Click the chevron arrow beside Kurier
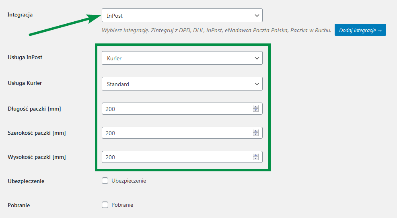This screenshot has width=397, height=218. (257, 58)
